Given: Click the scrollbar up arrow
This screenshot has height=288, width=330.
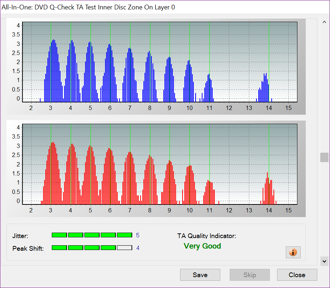Looking at the screenshot, I should 324,22.
